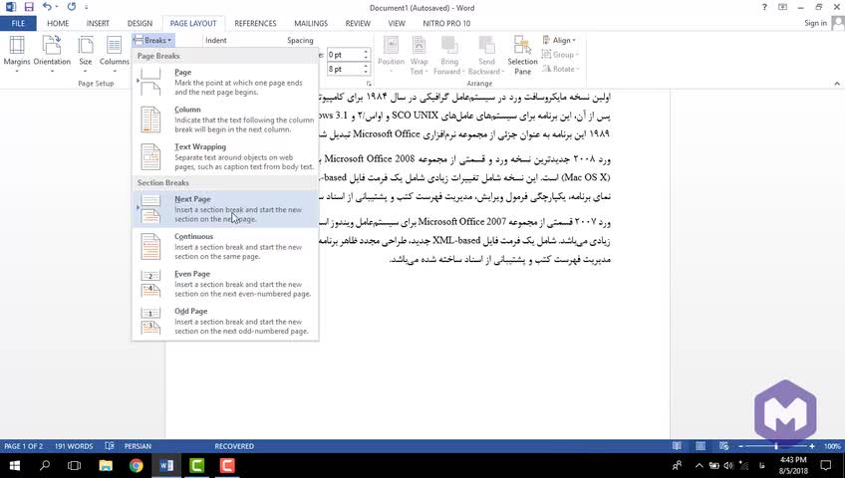Click the 191 WORDS word count
This screenshot has height=478, width=845.
click(74, 446)
